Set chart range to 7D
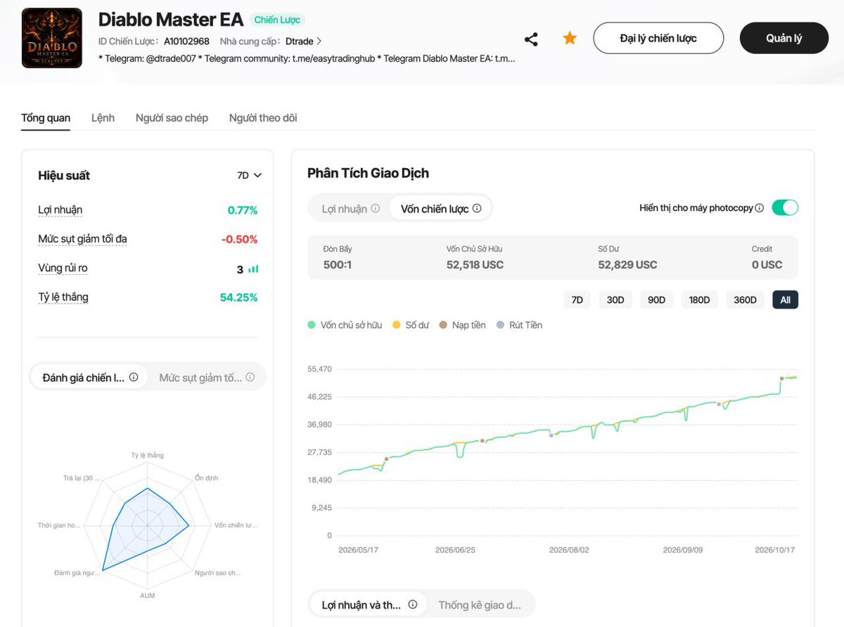The height and width of the screenshot is (627, 844). (577, 299)
